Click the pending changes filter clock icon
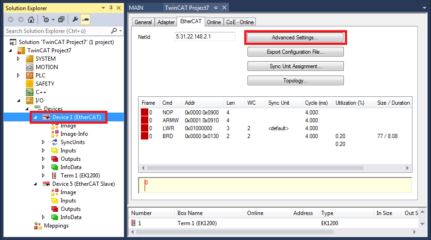 click(x=45, y=19)
